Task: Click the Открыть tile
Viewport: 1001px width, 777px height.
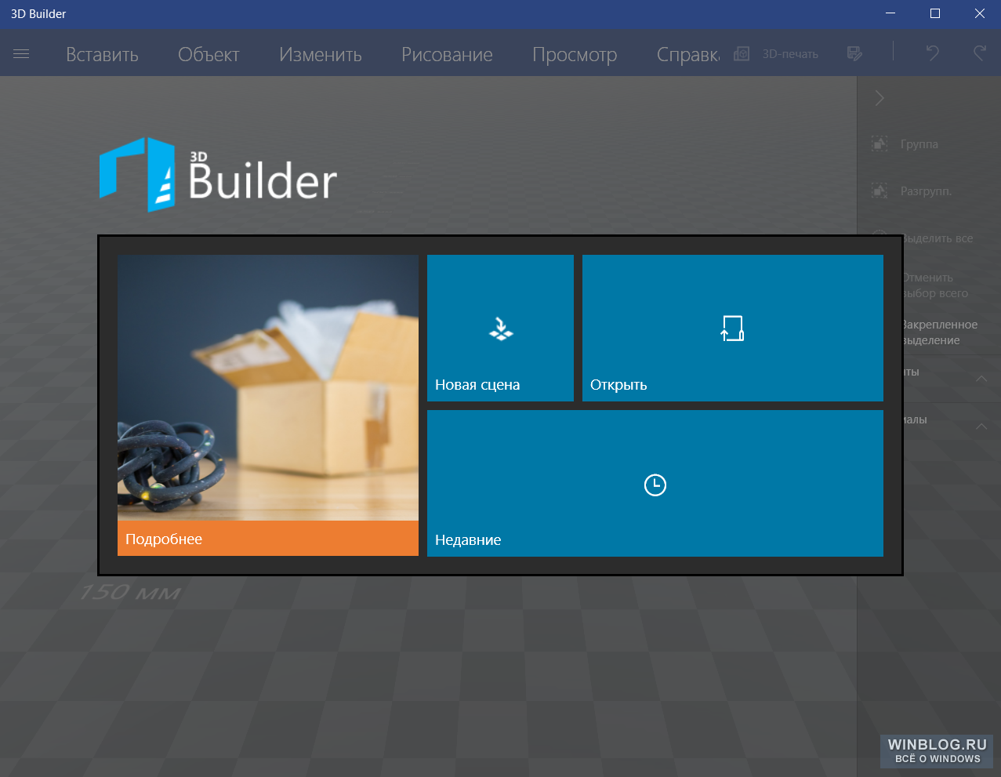Action: [733, 328]
